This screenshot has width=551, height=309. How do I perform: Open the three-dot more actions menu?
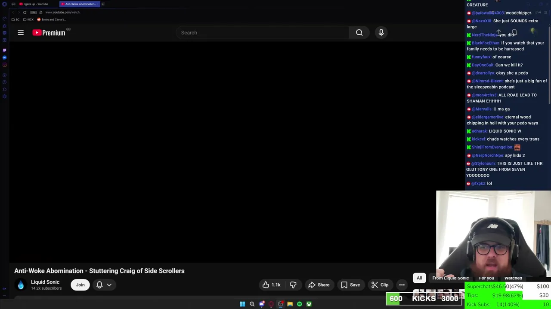point(402,285)
